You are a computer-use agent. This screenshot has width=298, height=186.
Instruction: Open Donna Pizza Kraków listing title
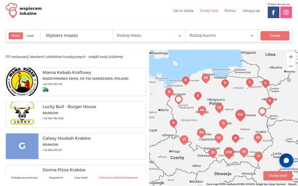pos(64,170)
